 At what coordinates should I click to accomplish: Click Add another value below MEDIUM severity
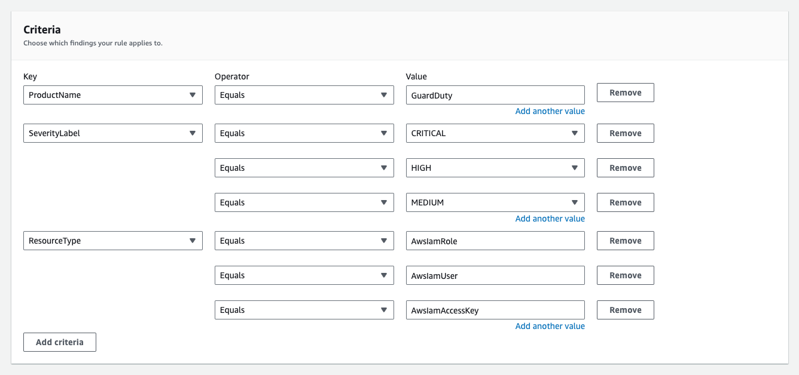tap(550, 218)
